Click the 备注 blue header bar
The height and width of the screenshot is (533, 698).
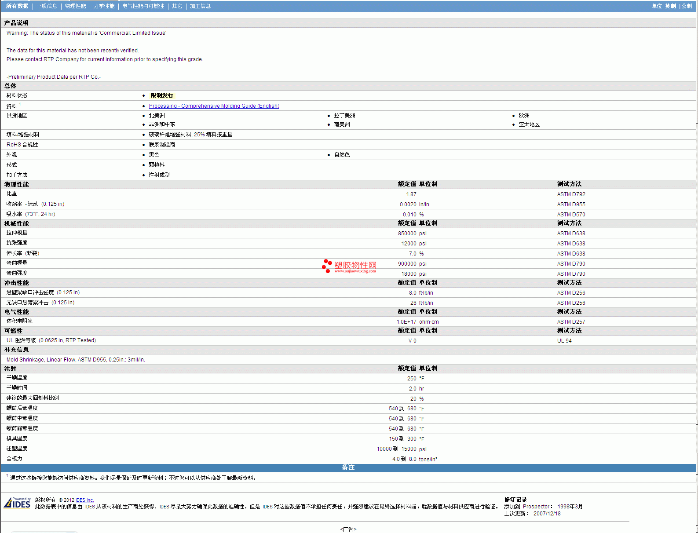[x=348, y=467]
